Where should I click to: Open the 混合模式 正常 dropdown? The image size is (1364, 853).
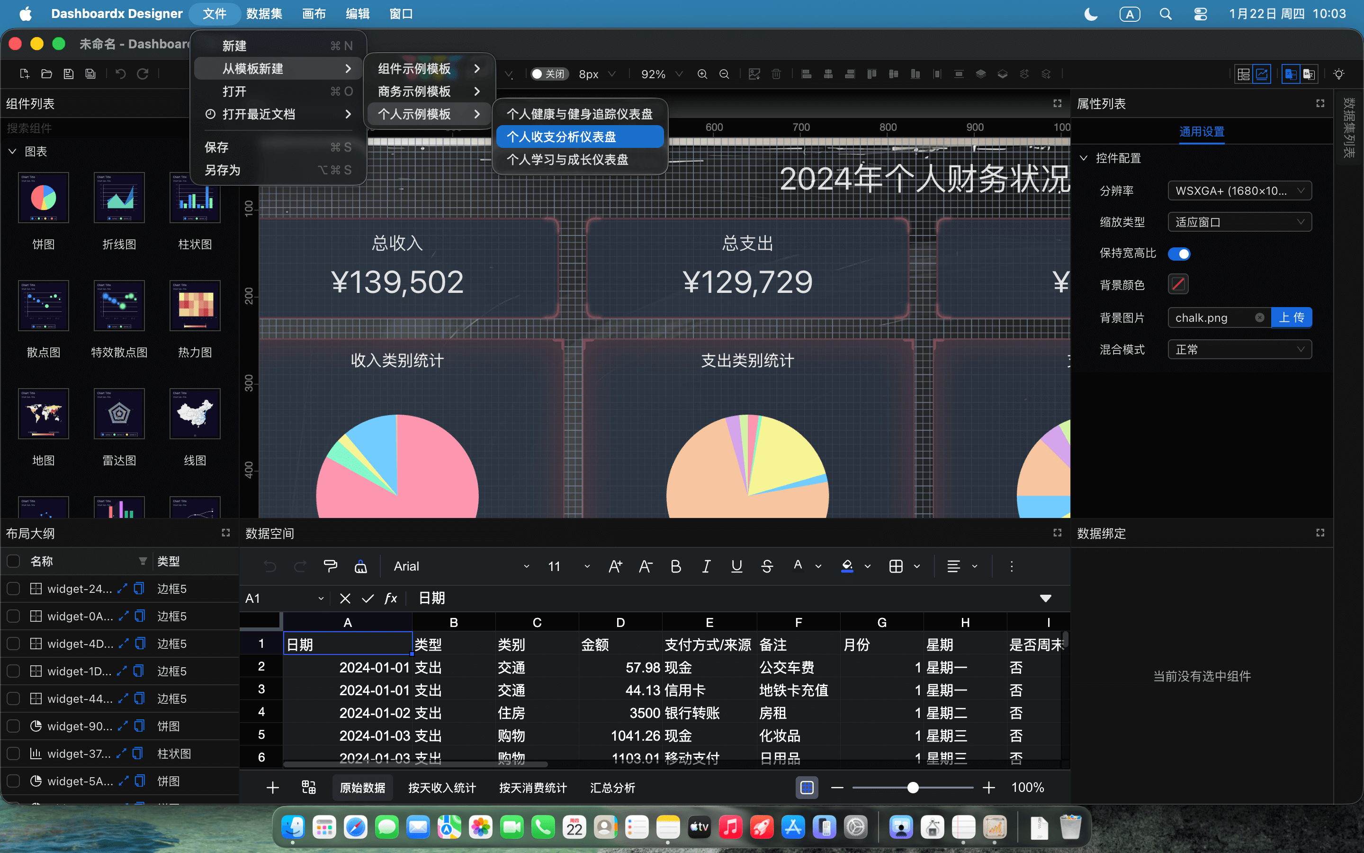1239,350
